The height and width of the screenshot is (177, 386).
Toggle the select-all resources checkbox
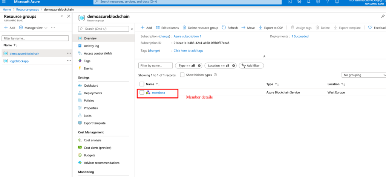pos(142,84)
